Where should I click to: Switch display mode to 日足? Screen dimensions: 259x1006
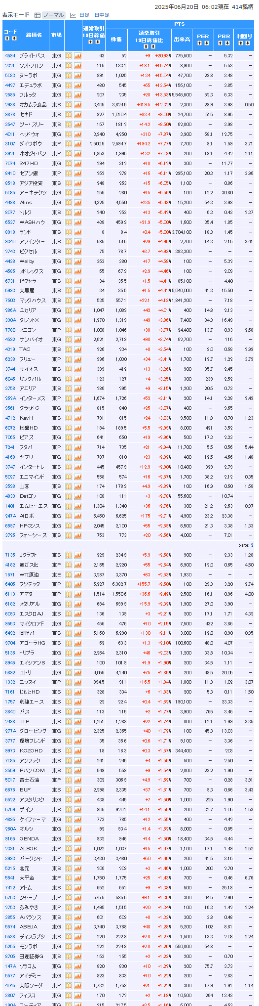(x=84, y=15)
